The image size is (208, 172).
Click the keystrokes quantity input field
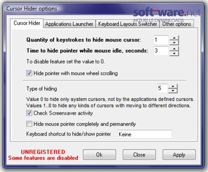click(161, 40)
